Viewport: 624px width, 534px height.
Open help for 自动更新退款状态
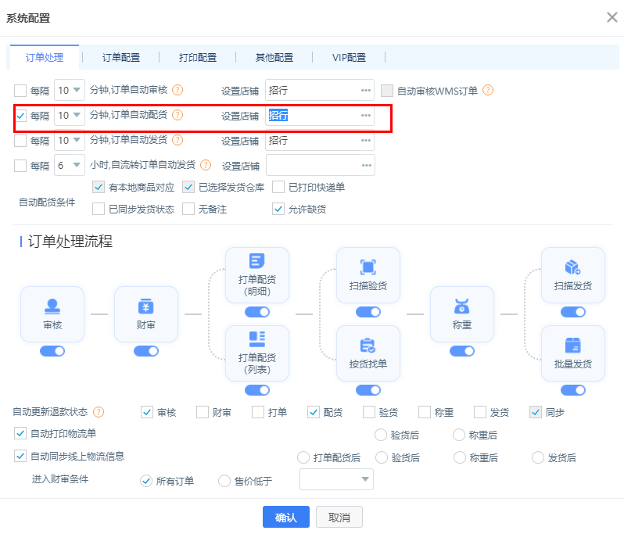click(99, 412)
